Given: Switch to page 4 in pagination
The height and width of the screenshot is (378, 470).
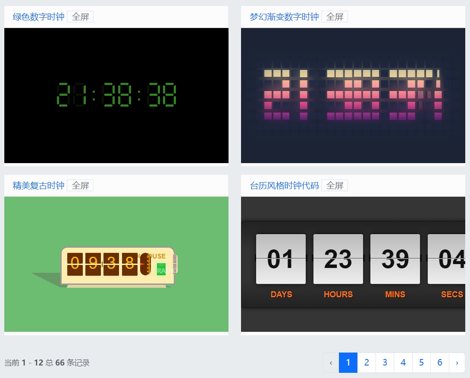Looking at the screenshot, I should [x=403, y=362].
